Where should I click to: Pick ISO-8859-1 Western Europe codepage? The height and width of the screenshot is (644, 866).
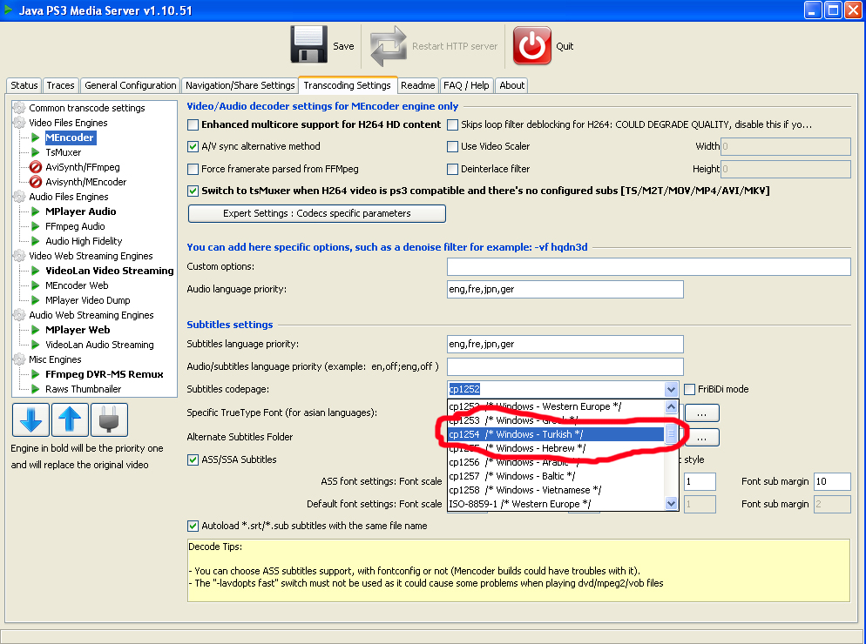point(556,504)
